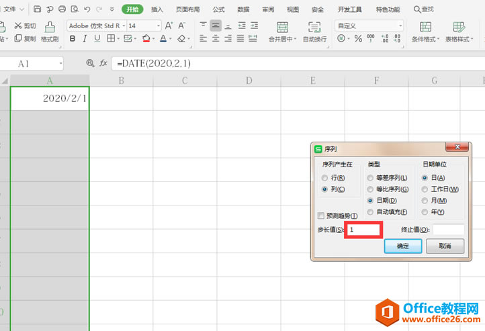Choose the 等比序列(G) series type
The width and height of the screenshot is (485, 331).
click(371, 189)
